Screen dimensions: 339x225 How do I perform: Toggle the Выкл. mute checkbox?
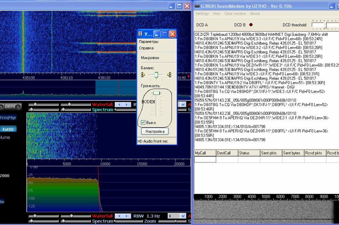143,122
